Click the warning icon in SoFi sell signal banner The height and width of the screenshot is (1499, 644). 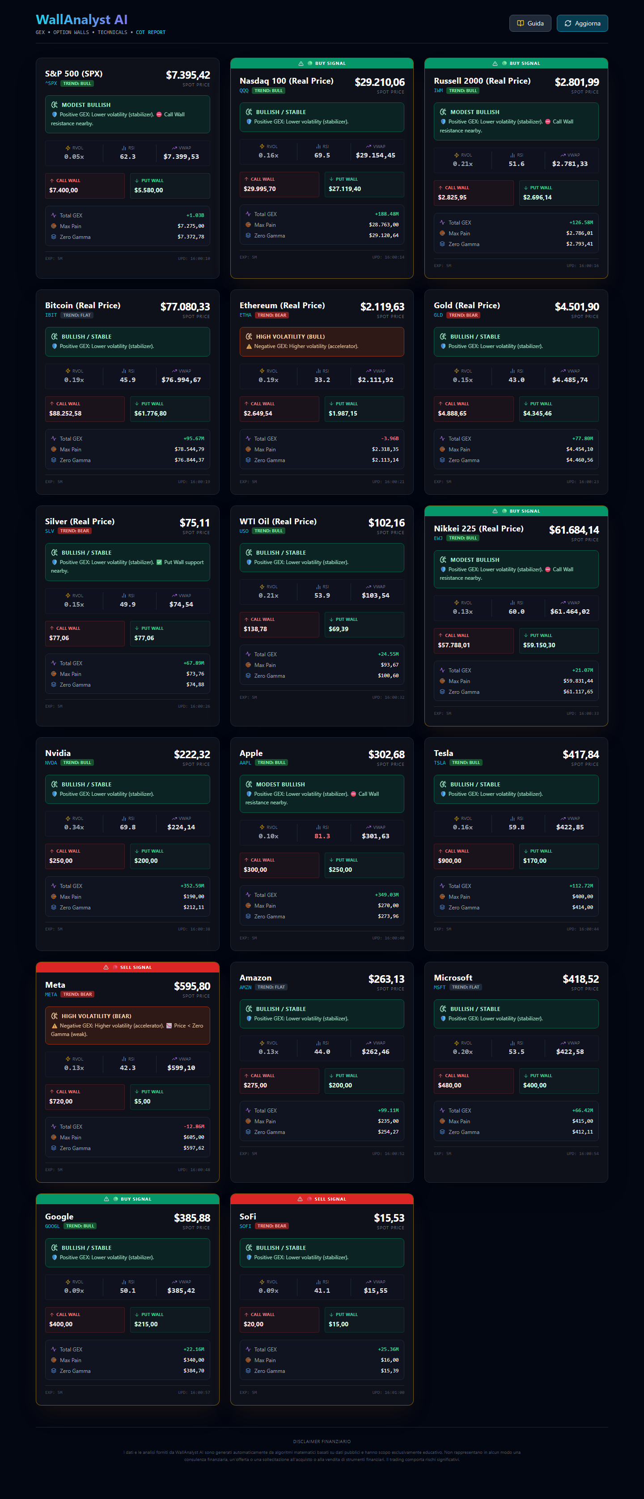click(x=300, y=1199)
